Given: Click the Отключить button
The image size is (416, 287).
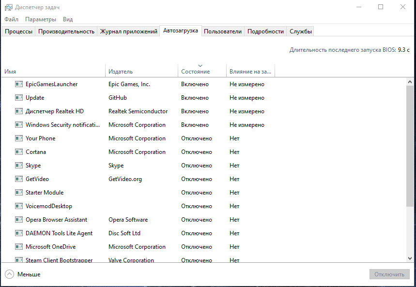Looking at the screenshot, I should 389,274.
